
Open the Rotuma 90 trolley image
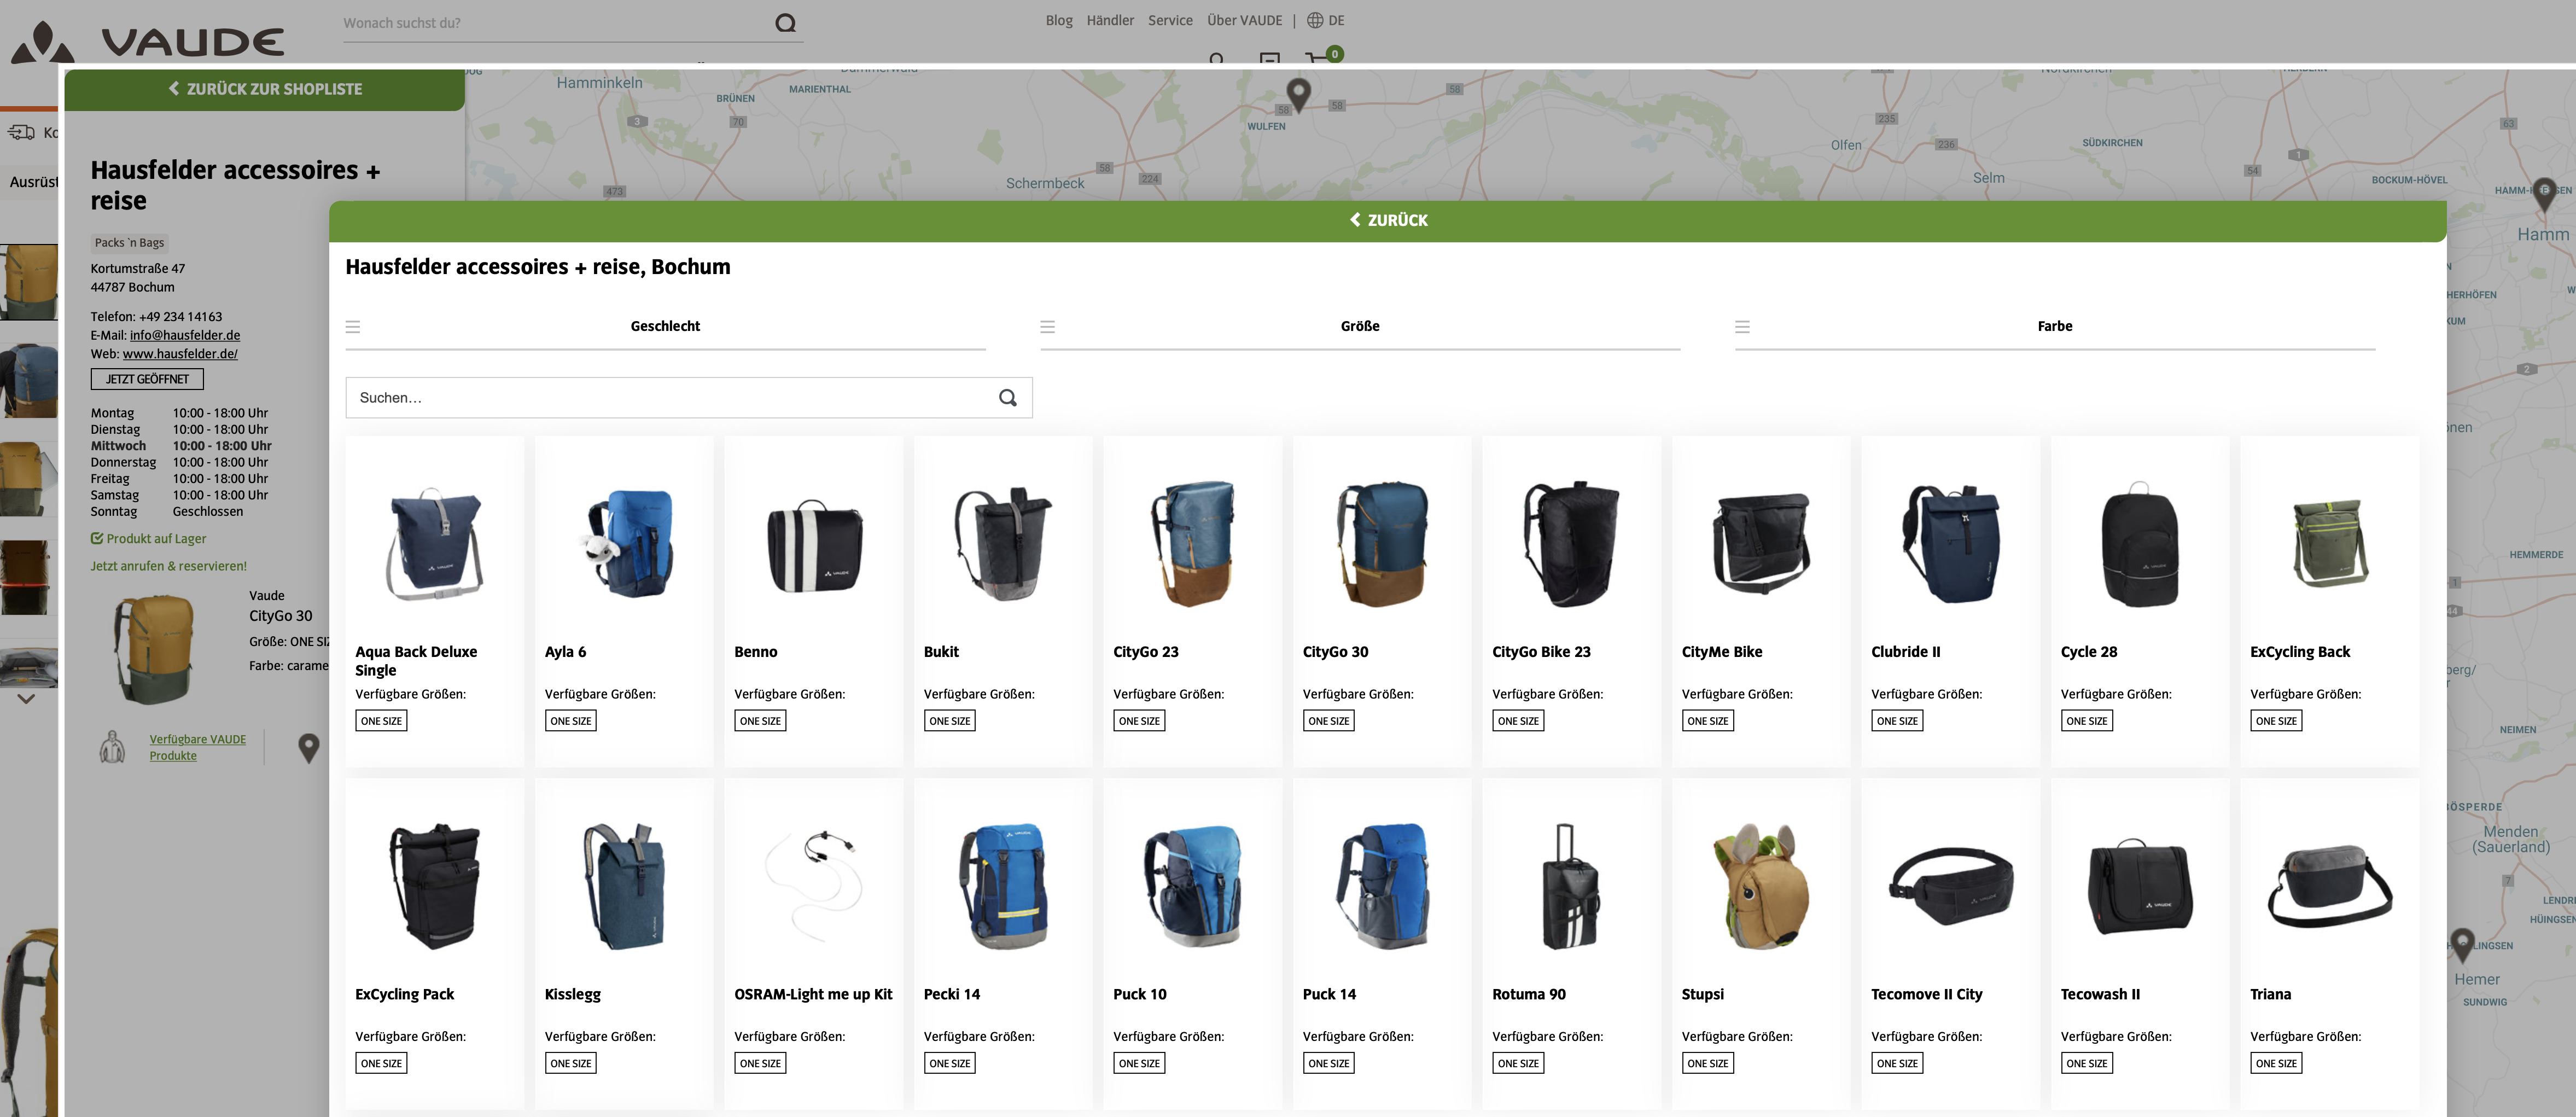click(1571, 886)
